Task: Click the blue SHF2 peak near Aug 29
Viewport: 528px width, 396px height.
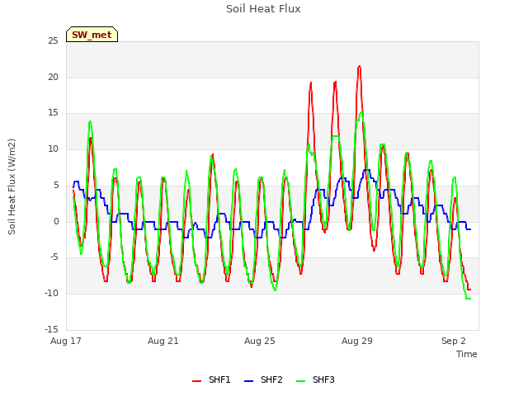Action: coord(366,170)
